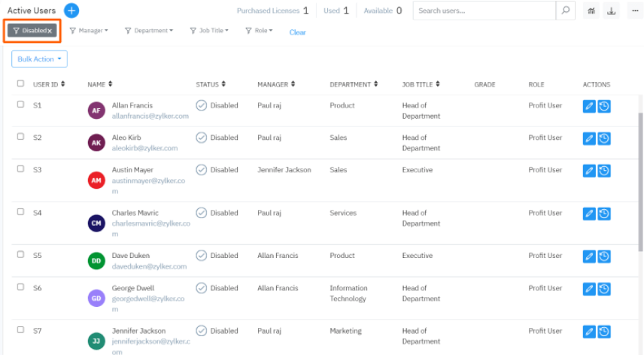Click the blue add user plus icon

[71, 11]
